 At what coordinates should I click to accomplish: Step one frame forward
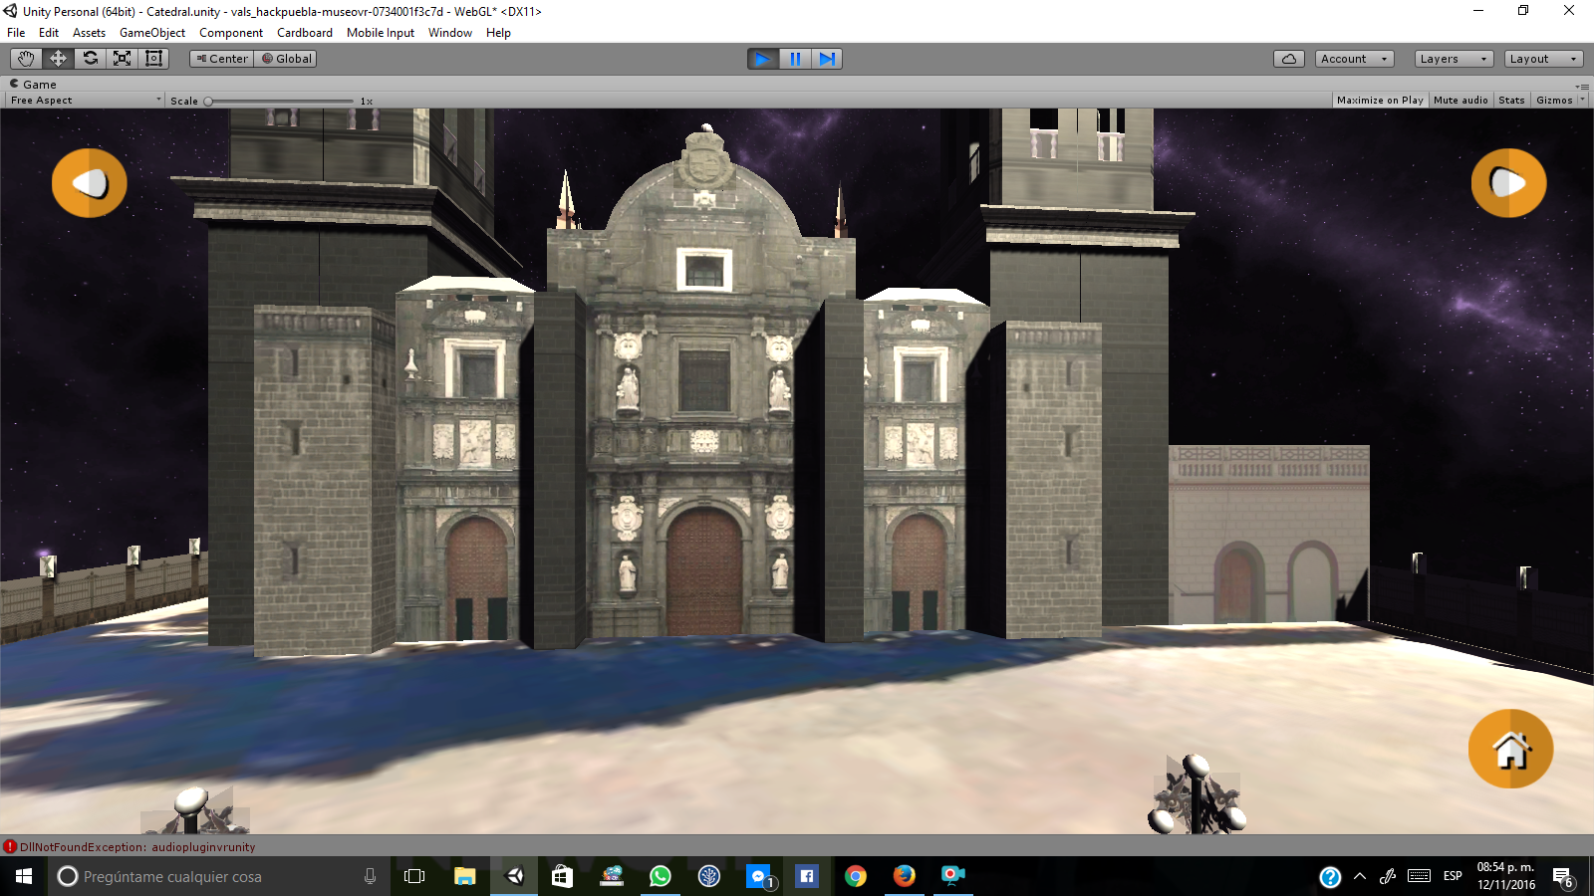[827, 59]
